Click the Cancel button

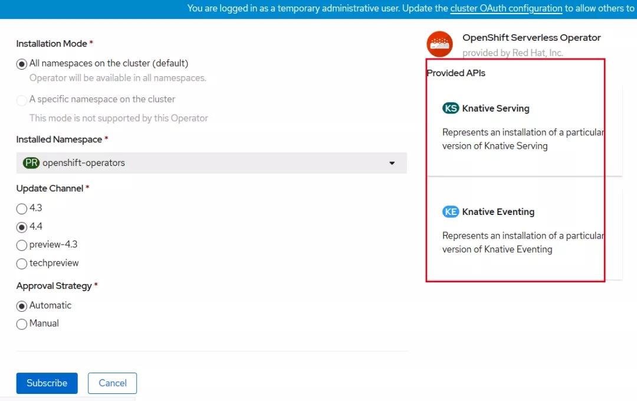(x=113, y=383)
